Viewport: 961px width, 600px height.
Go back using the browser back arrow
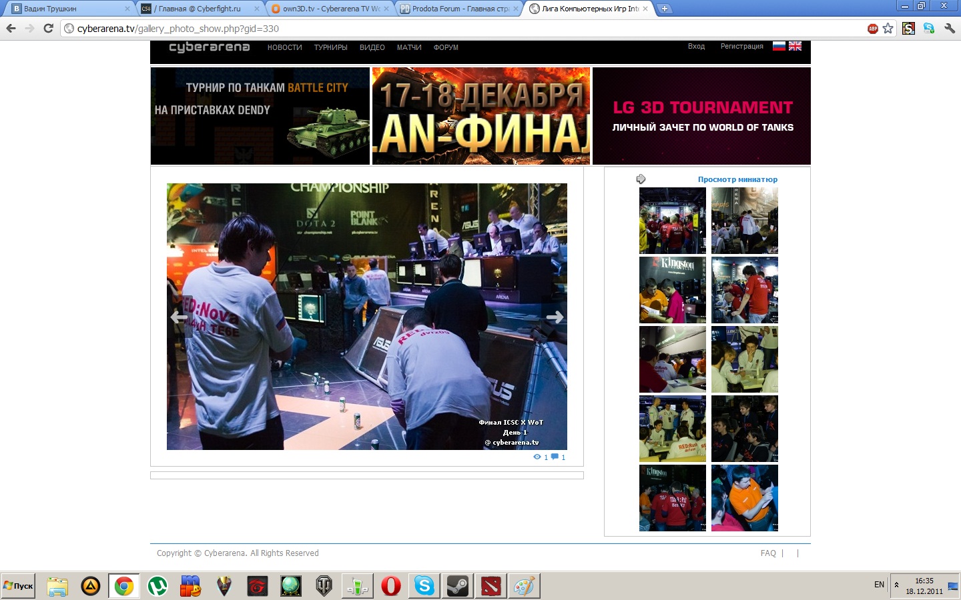(11, 28)
